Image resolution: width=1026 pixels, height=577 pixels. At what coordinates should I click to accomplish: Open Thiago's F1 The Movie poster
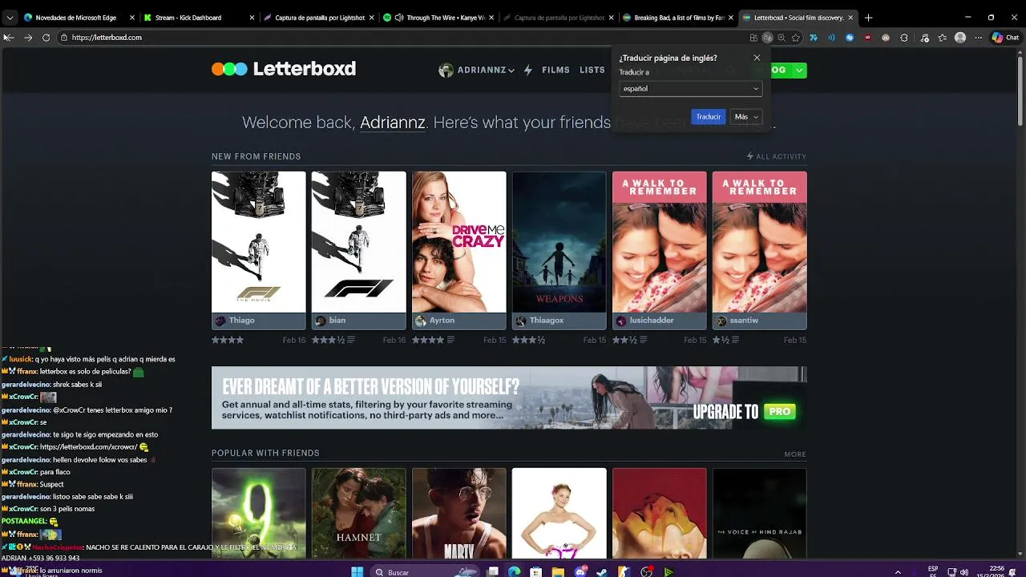click(258, 241)
